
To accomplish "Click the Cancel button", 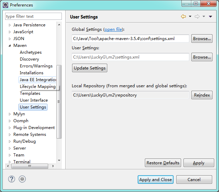I will point(194,180).
